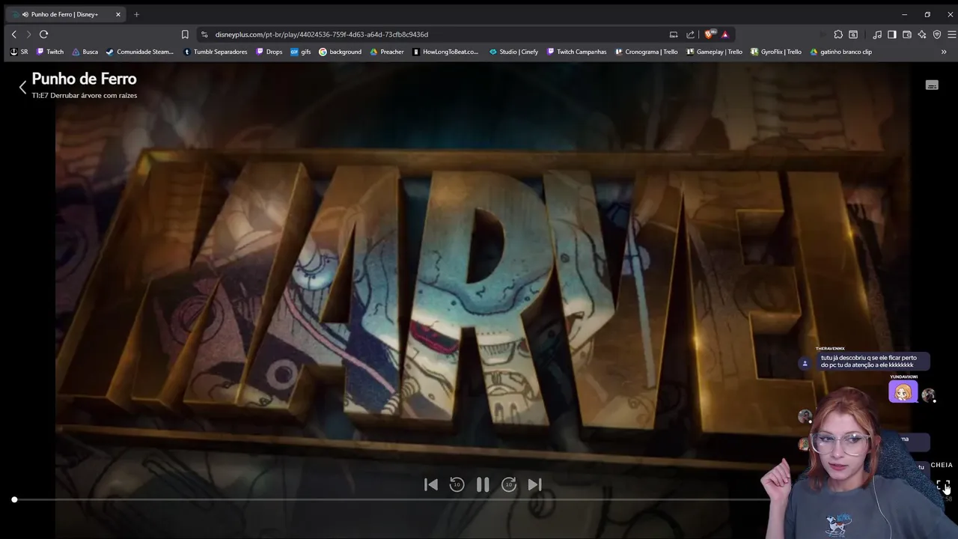Open the background Google bookmark
This screenshot has height=539, width=958.
point(340,52)
